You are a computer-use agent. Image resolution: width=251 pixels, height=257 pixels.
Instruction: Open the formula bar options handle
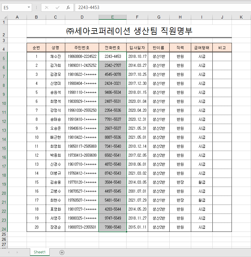tap(36, 7)
